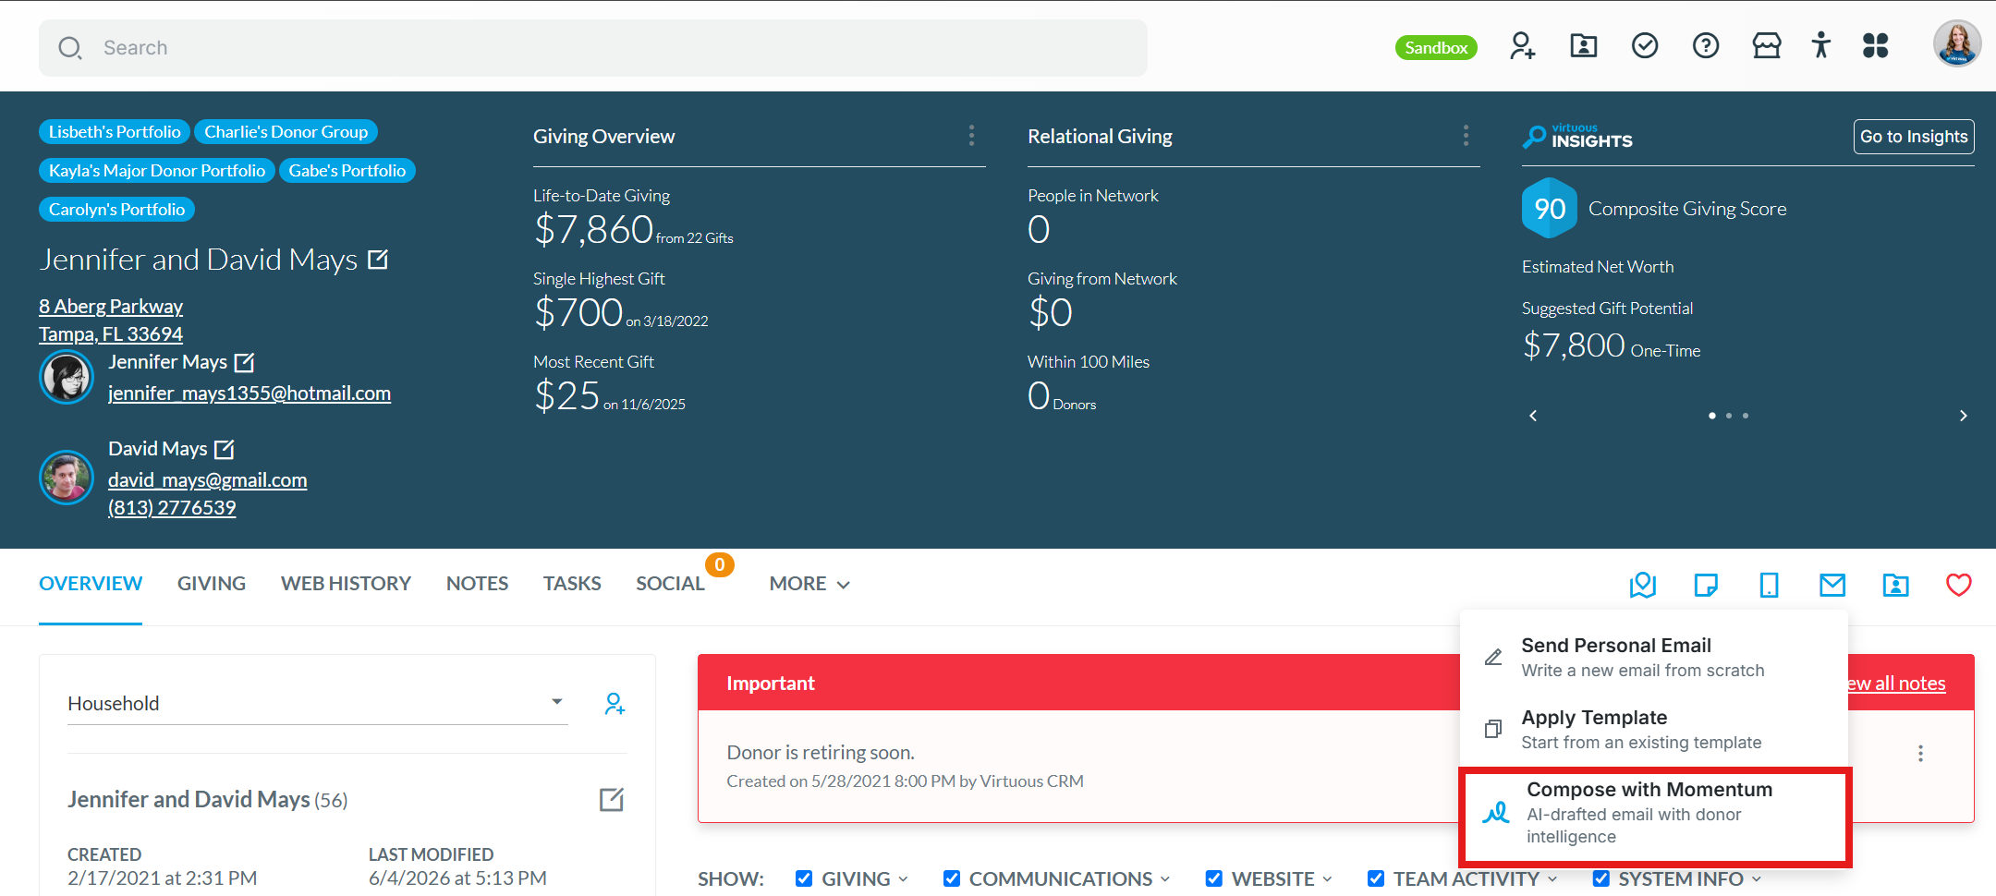1996x896 pixels.
Task: Choose Compose with Momentum option
Action: (x=1655, y=813)
